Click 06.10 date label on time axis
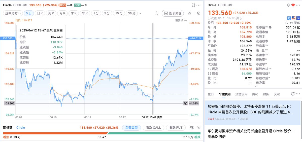The image size is (302, 142). coord(53,117)
